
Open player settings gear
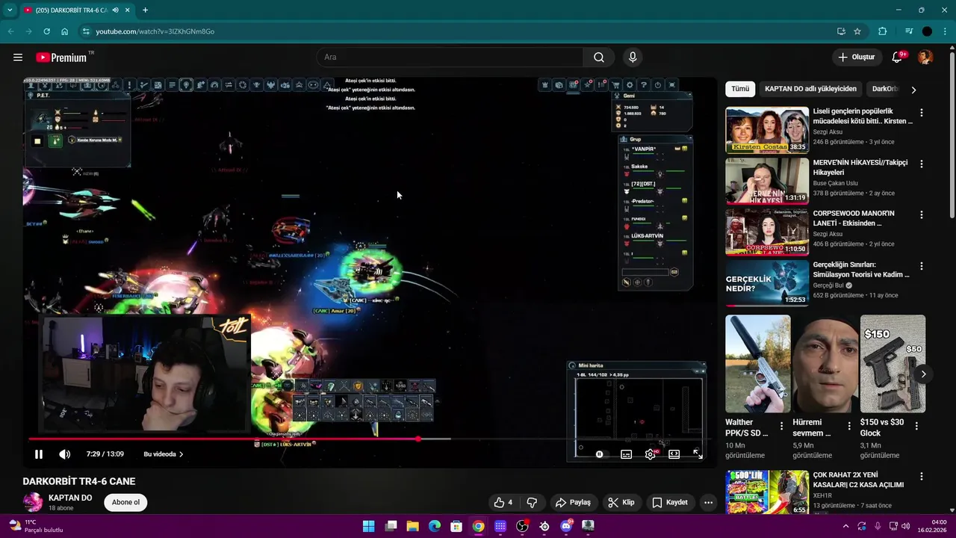tap(651, 454)
